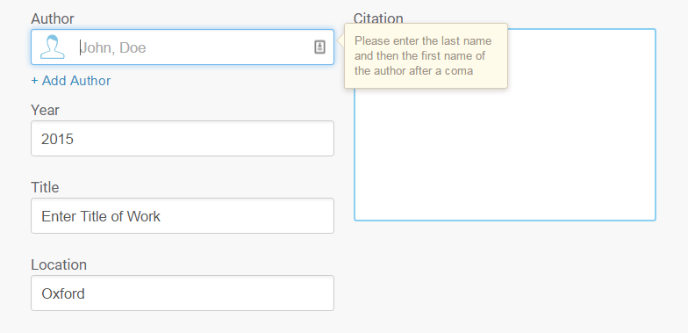Click the tooltip line 'the author after a coma'
Viewport: 688px width, 333px height.
coord(414,70)
